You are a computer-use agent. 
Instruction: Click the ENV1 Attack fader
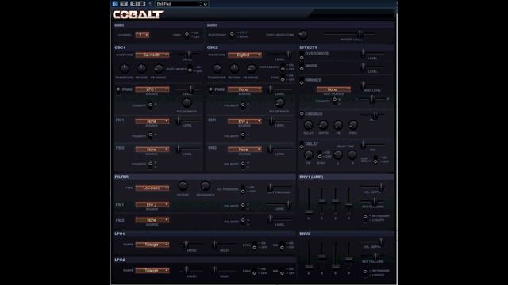pos(309,201)
